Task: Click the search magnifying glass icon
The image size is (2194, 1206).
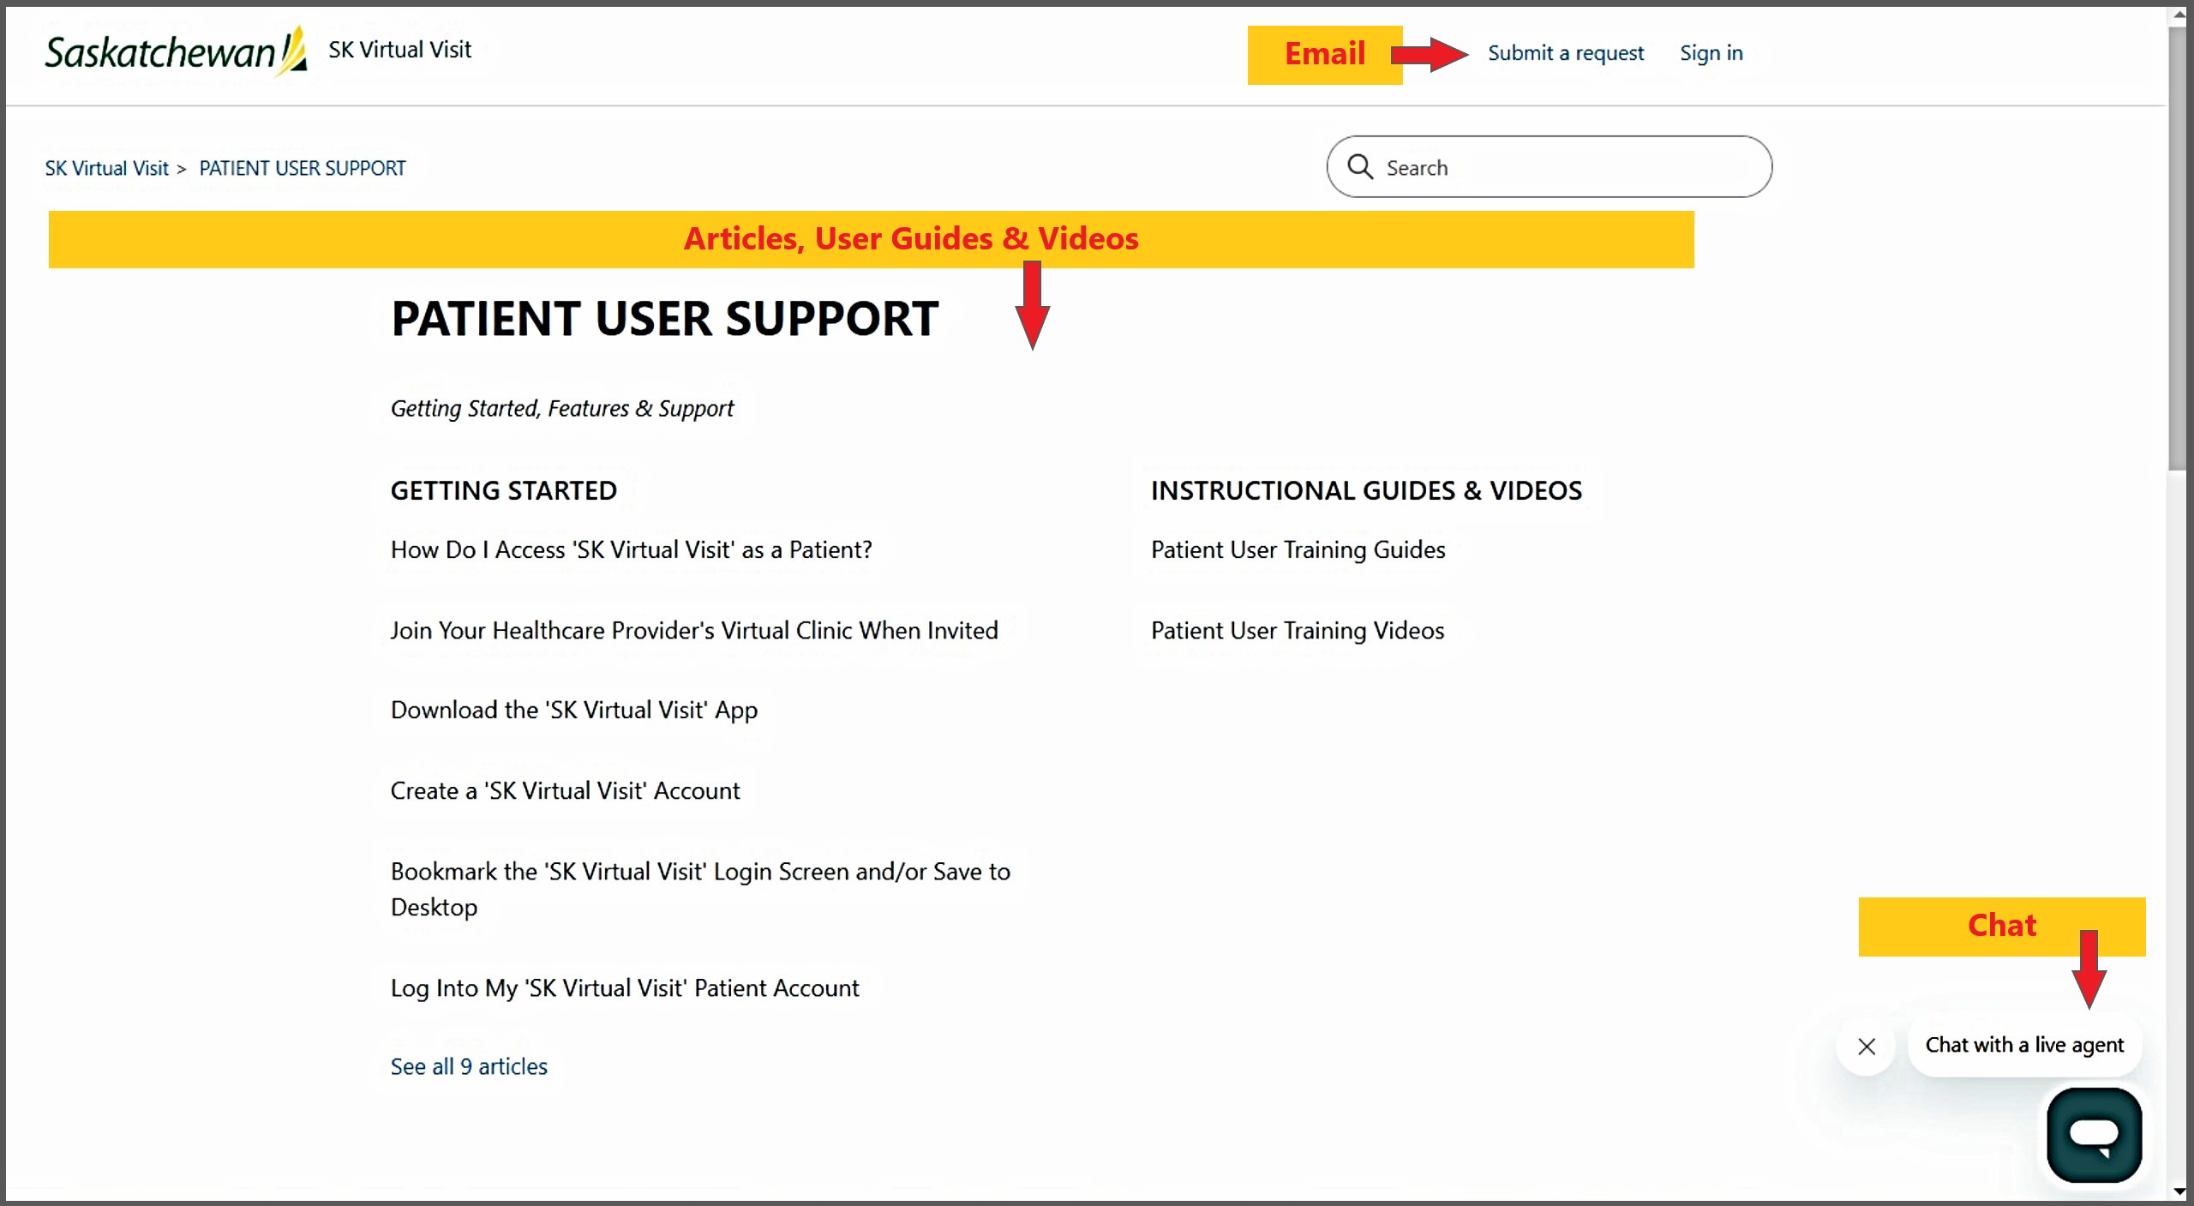Action: 1360,167
